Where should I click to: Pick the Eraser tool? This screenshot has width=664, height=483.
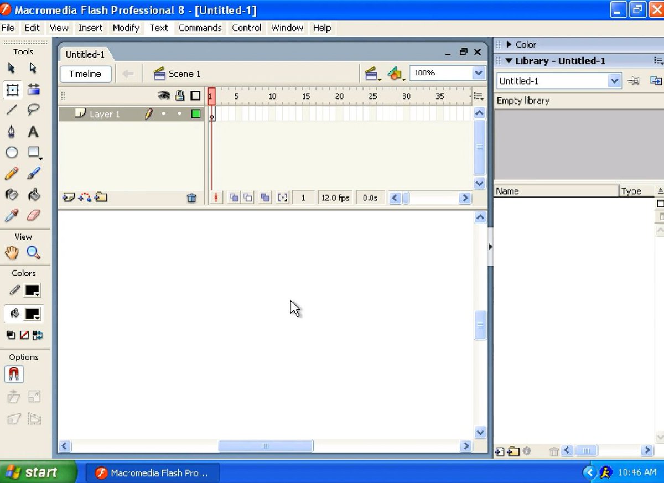[x=33, y=215]
